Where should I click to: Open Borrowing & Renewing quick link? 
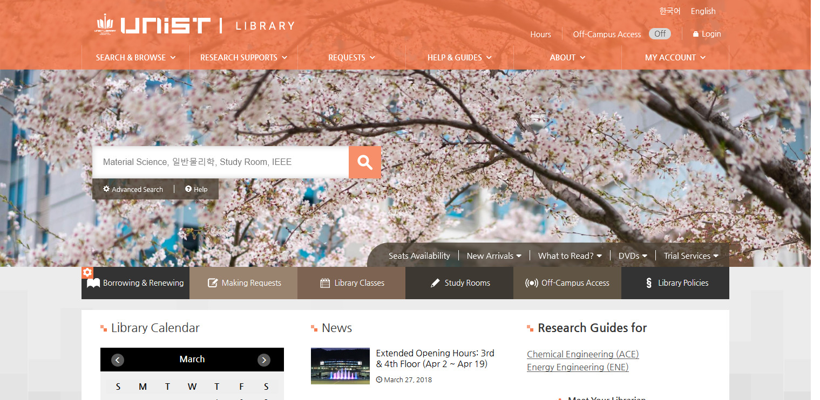pos(135,283)
